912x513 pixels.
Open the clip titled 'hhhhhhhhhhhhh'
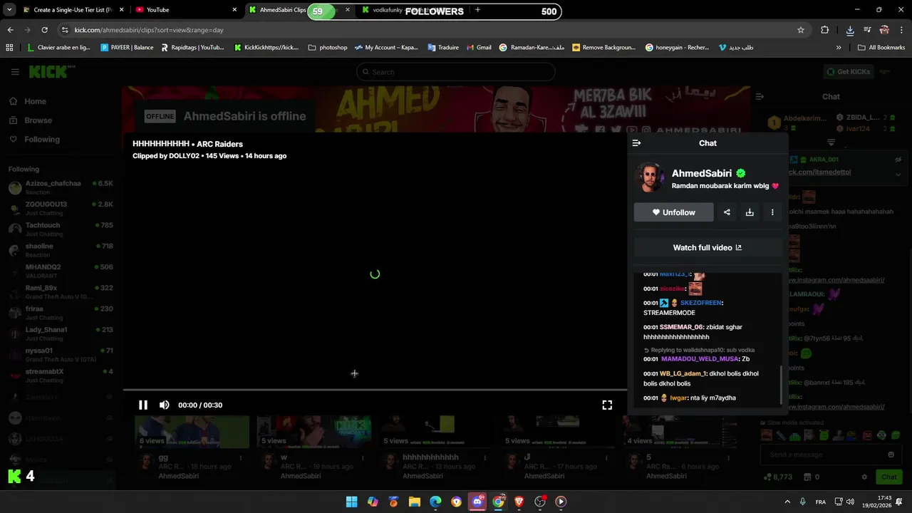point(430,457)
